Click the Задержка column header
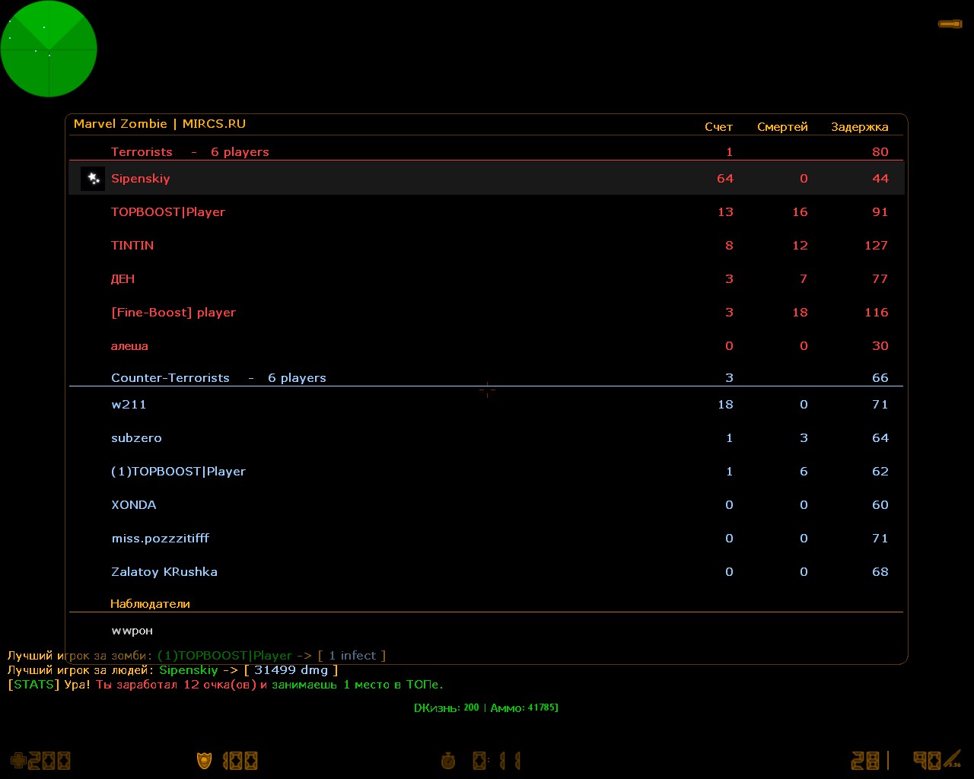The image size is (974, 779). pos(859,127)
